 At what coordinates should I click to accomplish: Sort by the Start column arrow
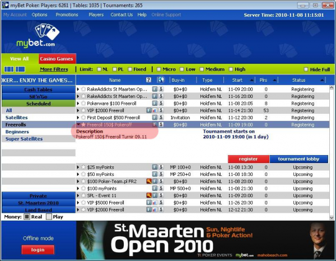click(x=252, y=80)
